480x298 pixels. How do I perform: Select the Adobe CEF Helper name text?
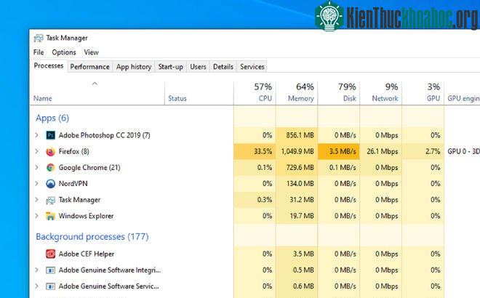[x=87, y=254]
